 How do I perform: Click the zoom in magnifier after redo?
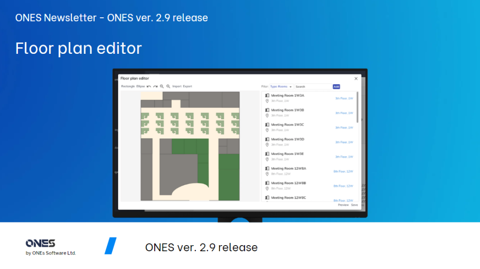tap(162, 87)
